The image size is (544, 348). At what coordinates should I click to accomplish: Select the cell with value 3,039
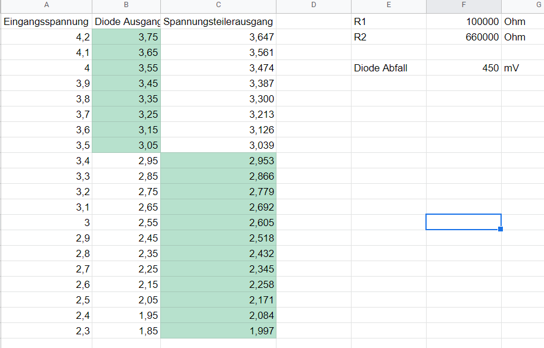coord(218,145)
